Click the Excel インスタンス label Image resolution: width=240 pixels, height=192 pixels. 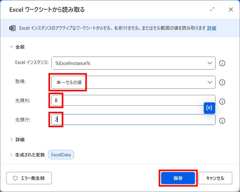click(x=32, y=62)
